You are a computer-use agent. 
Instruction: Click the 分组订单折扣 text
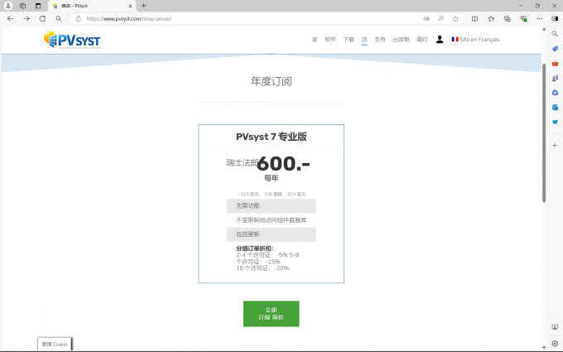click(254, 248)
